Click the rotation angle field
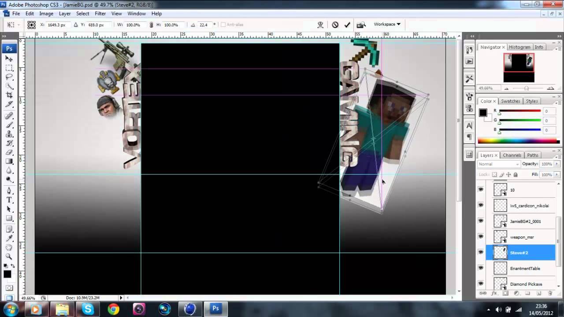Image resolution: width=564 pixels, height=317 pixels. click(205, 25)
